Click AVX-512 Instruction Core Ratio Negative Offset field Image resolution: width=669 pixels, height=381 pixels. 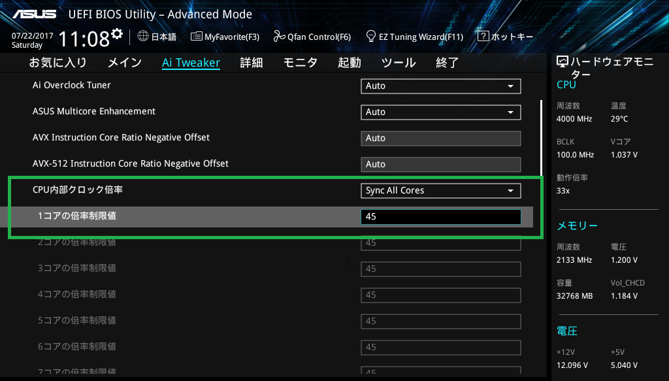pyautogui.click(x=441, y=165)
